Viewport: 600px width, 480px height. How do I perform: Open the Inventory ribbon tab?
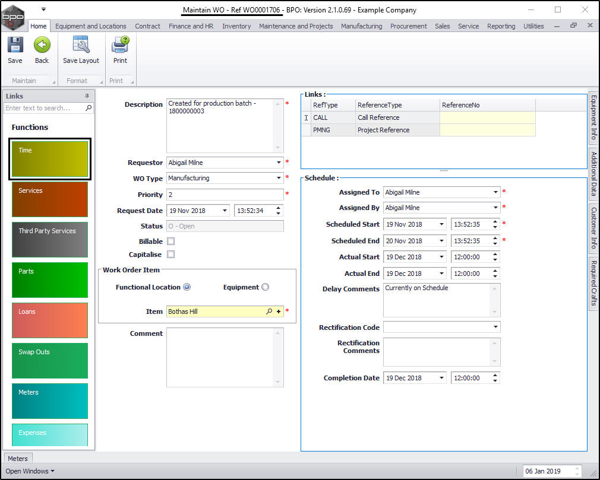point(236,26)
